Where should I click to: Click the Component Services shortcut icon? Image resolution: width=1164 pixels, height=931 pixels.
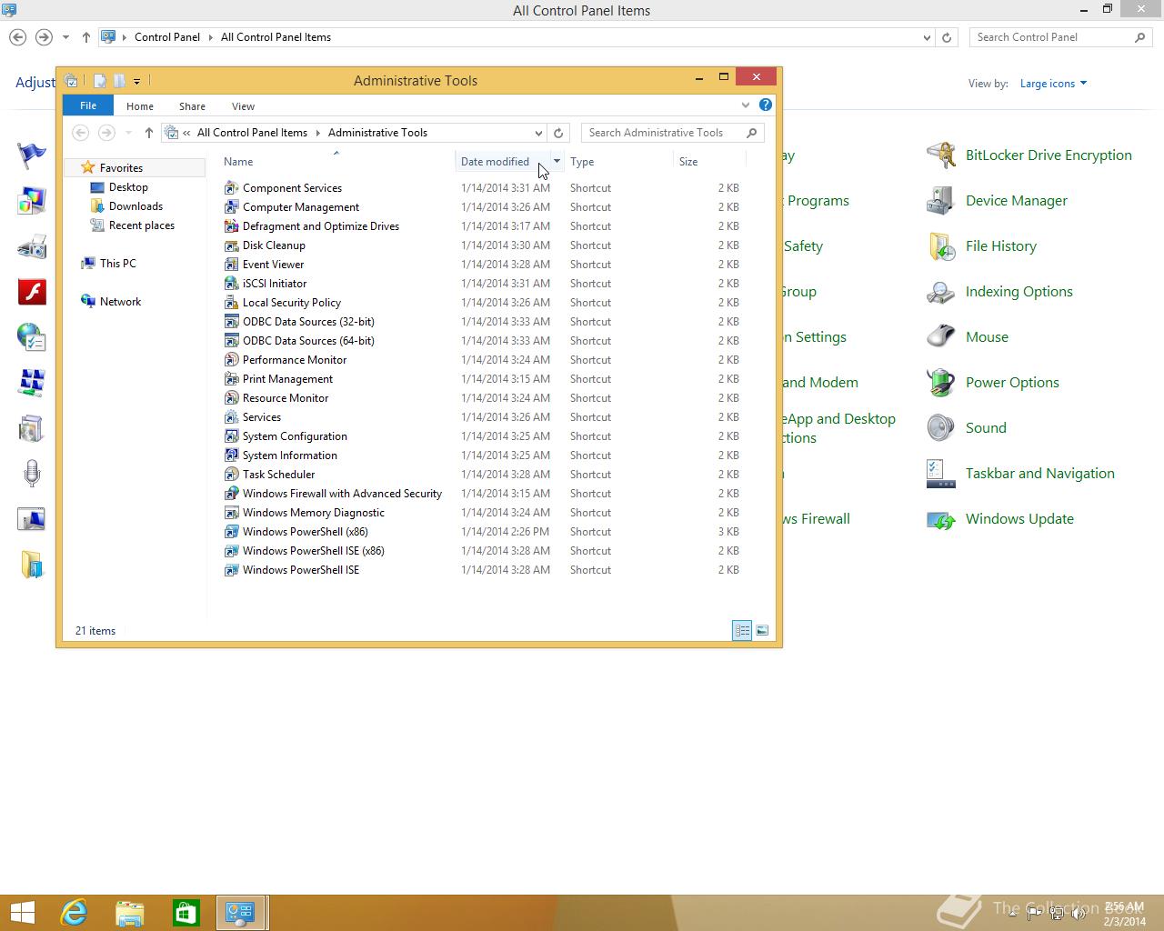coord(232,188)
